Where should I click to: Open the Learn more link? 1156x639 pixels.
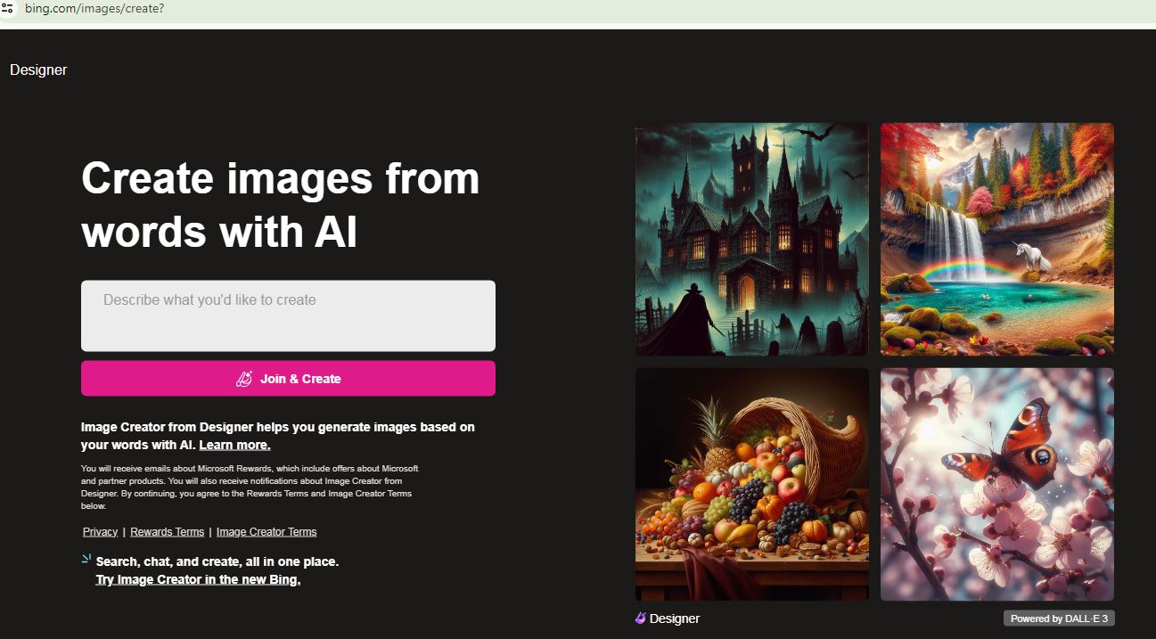(234, 445)
